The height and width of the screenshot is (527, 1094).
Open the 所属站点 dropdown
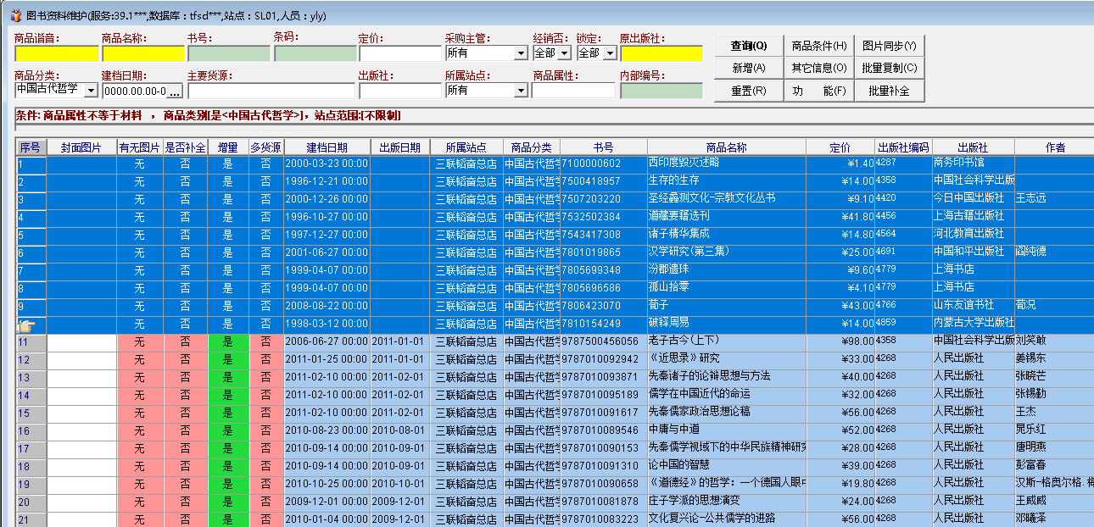(x=521, y=90)
